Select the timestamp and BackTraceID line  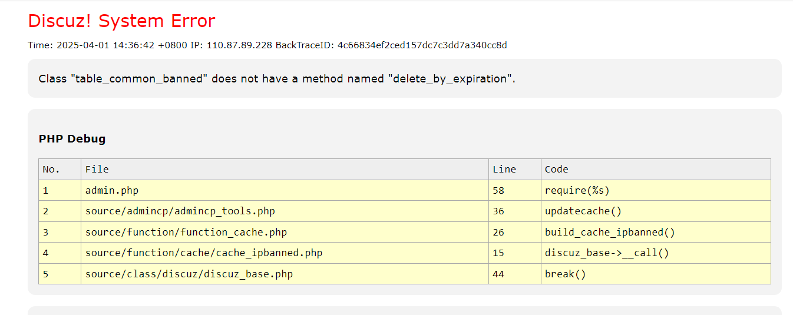[x=267, y=45]
